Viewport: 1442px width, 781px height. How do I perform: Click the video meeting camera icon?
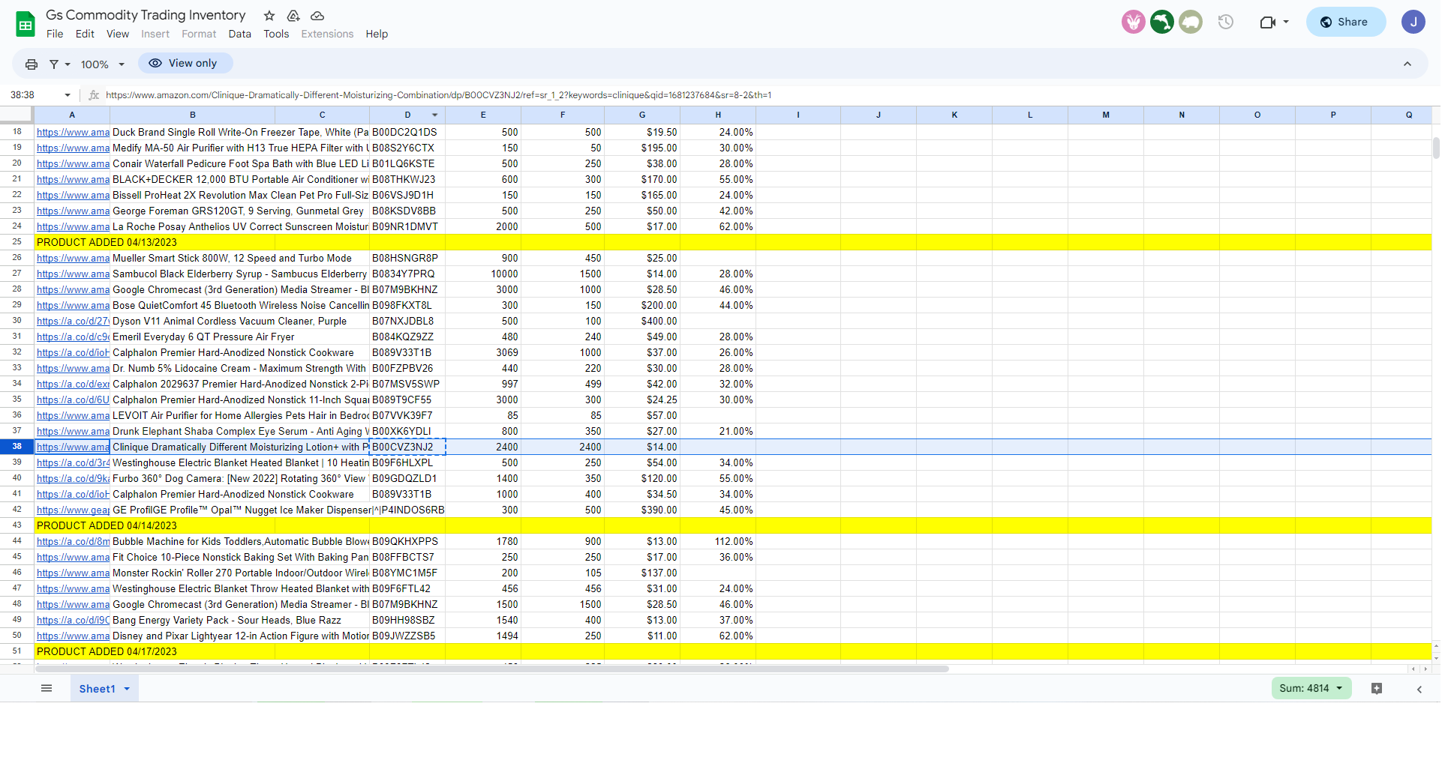coord(1268,22)
